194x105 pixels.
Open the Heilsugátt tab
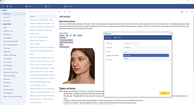(x=68, y=6)
